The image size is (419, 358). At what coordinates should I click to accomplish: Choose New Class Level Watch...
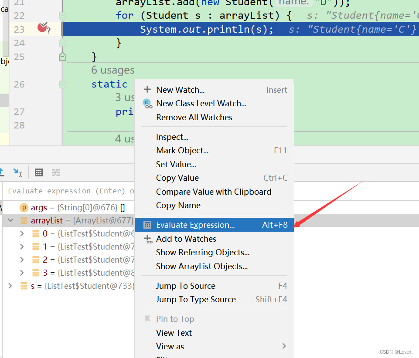[214, 103]
